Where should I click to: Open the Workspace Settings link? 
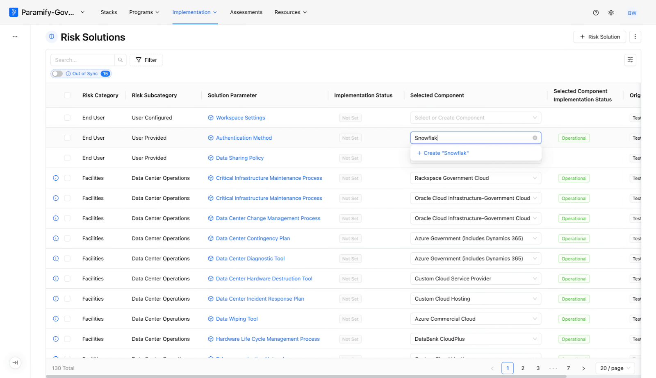[x=241, y=118]
